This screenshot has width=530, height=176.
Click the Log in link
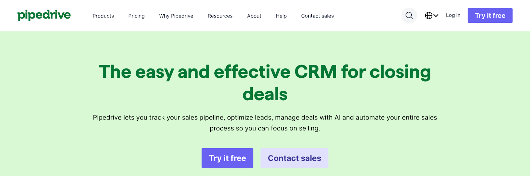(453, 15)
